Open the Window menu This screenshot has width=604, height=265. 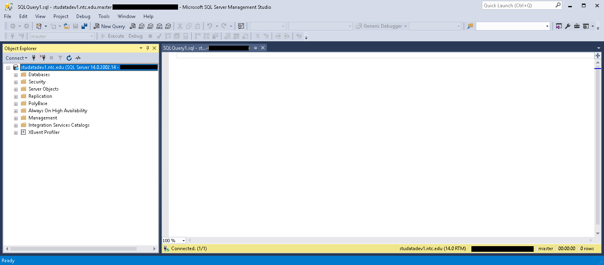[127, 16]
